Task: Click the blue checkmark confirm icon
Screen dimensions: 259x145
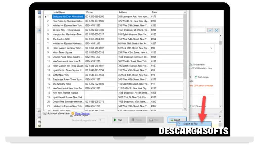Action: click(210, 30)
